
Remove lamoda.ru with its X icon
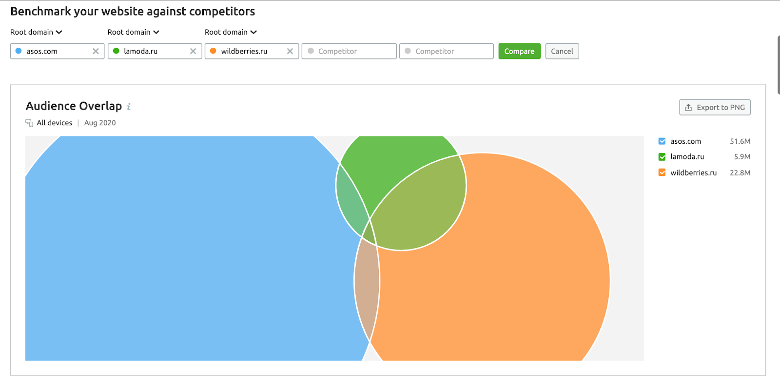point(193,51)
